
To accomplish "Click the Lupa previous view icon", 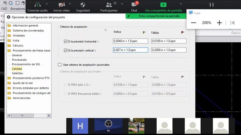I will tap(232, 23).
